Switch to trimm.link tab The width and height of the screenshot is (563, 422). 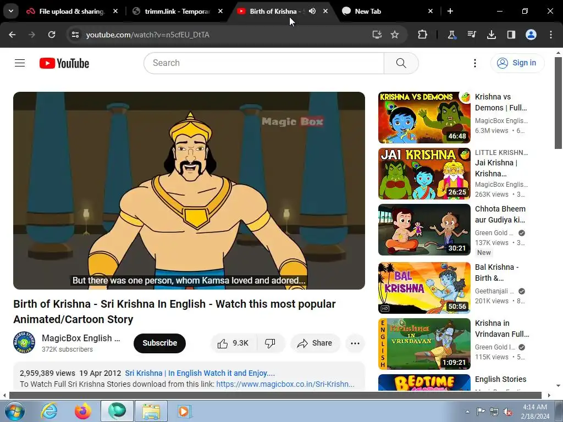(178, 11)
